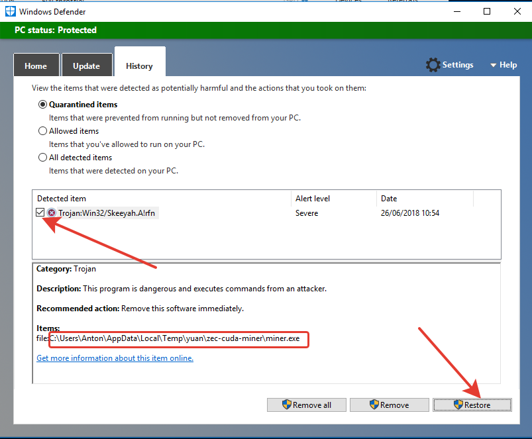Switch to the Update tab

(x=87, y=65)
